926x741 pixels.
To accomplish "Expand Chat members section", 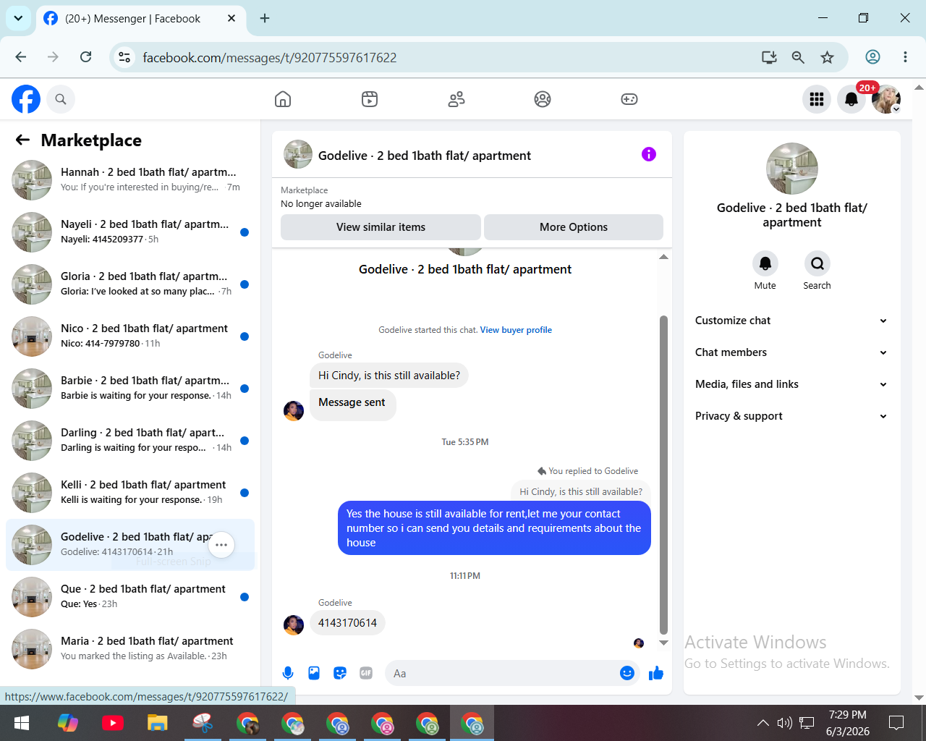I will coord(791,352).
